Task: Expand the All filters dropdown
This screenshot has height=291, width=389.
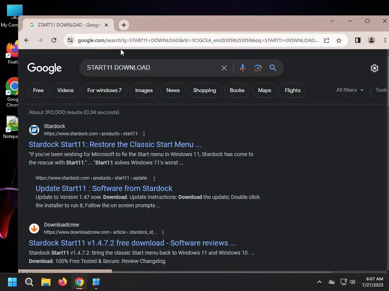Action: click(350, 90)
